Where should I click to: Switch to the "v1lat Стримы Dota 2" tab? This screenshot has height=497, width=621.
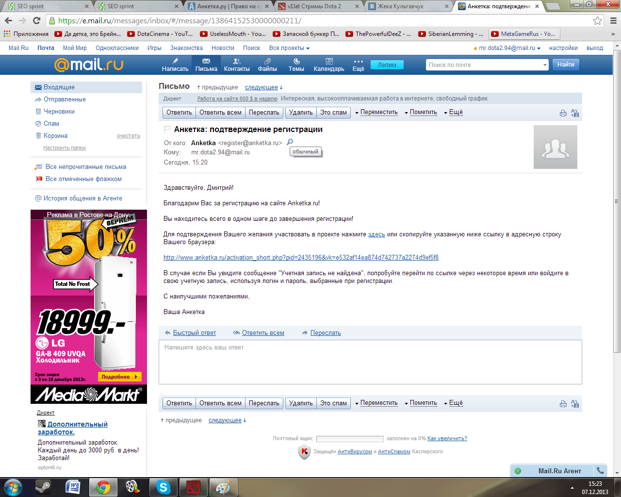pyautogui.click(x=318, y=6)
